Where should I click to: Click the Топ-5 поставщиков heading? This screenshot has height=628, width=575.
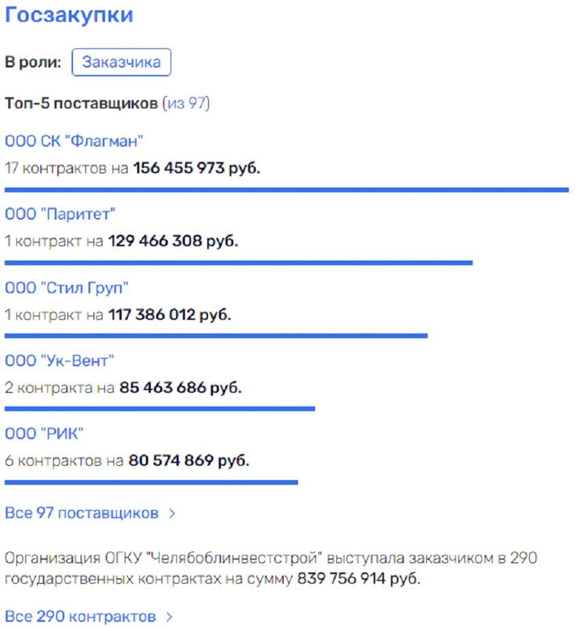coord(81,104)
